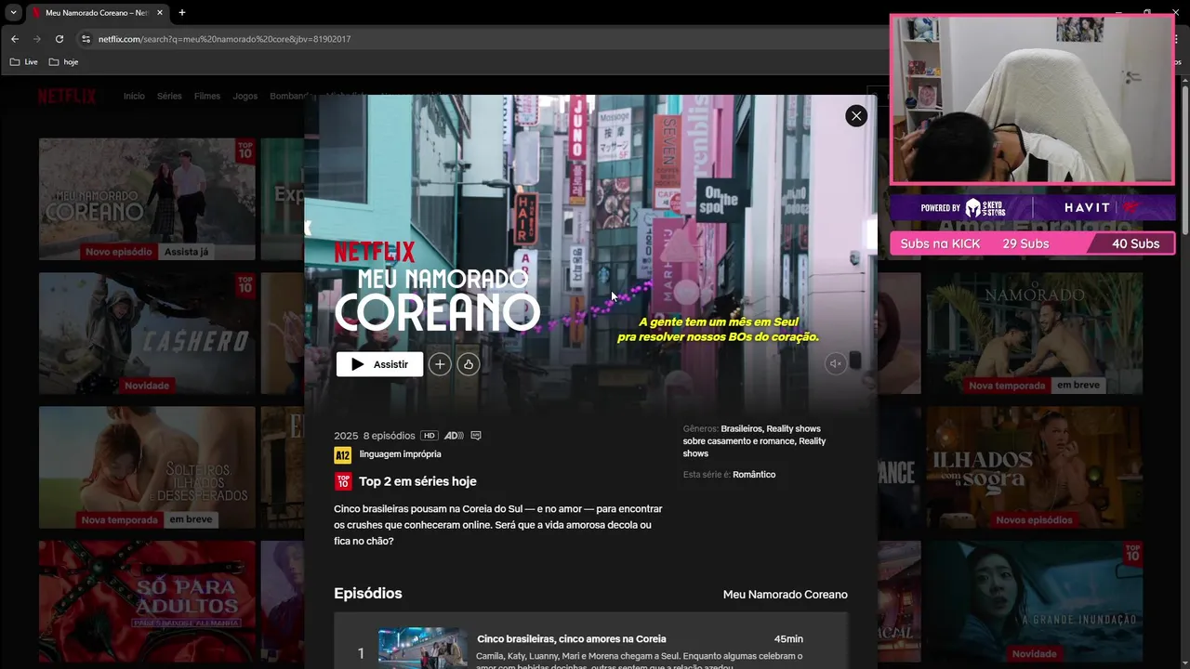Reload the Netflix page

tap(59, 39)
